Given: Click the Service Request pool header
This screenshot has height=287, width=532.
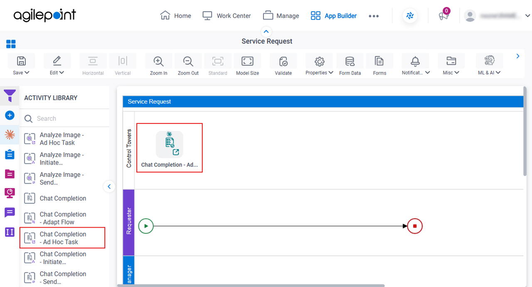Looking at the screenshot, I should (x=323, y=101).
